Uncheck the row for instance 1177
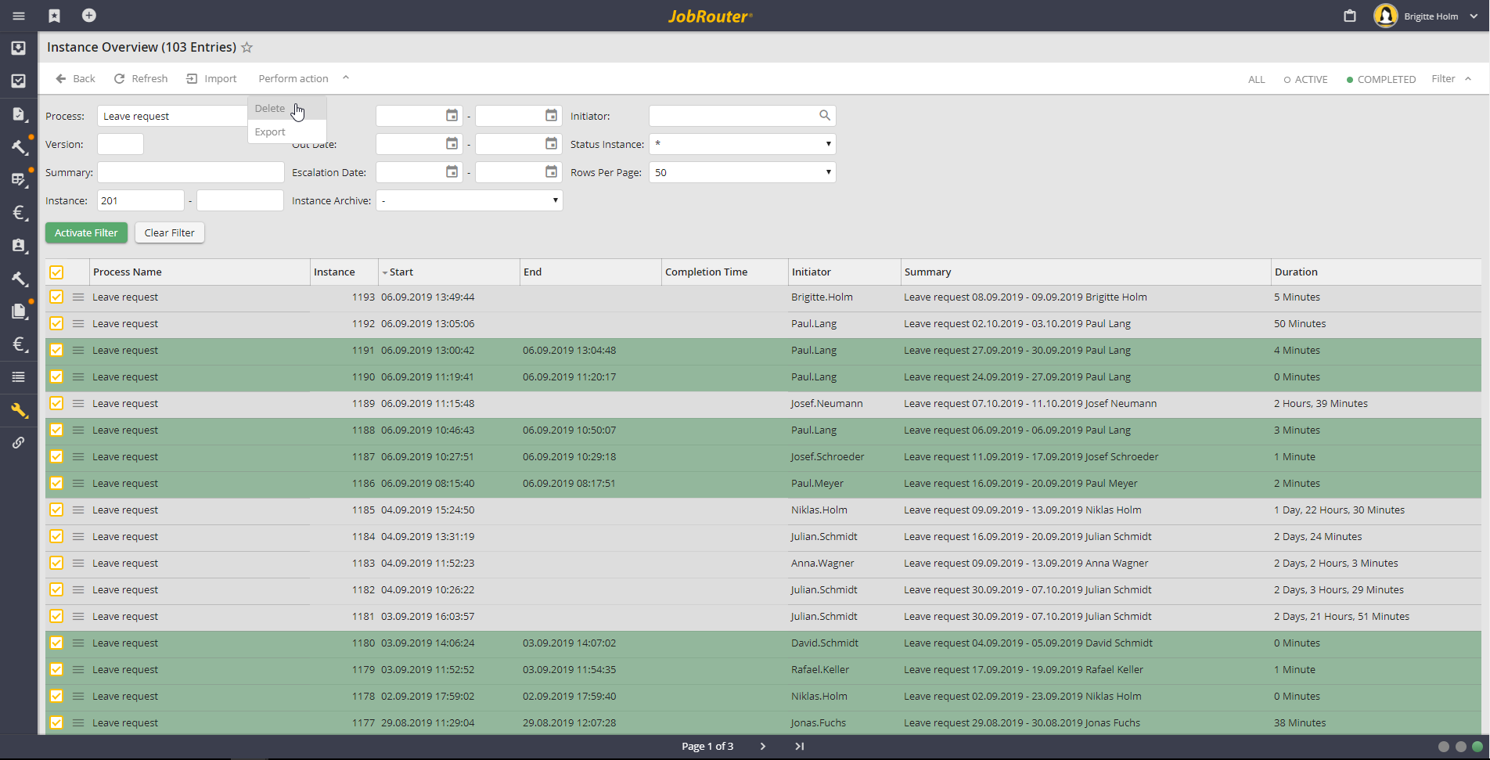The width and height of the screenshot is (1490, 760). click(x=56, y=723)
